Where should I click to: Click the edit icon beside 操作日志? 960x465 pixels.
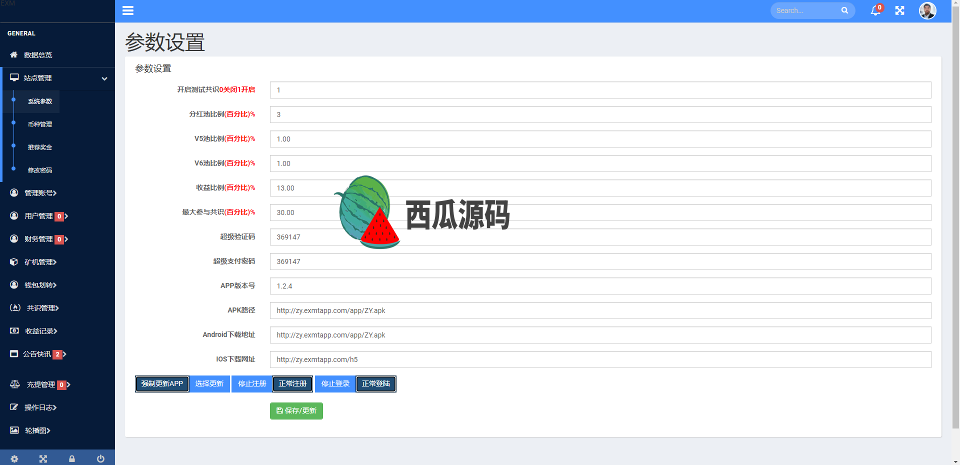pos(14,407)
